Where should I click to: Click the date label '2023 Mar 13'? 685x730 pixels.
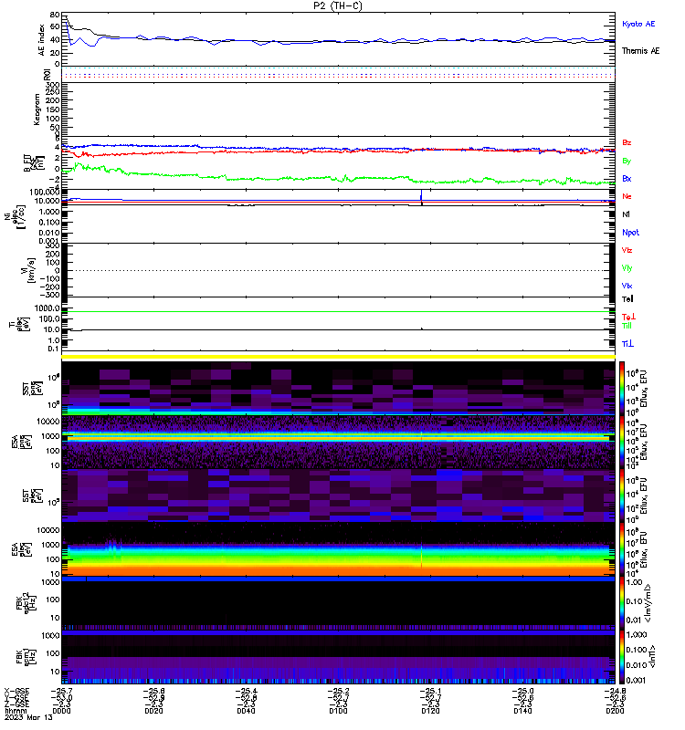28,717
